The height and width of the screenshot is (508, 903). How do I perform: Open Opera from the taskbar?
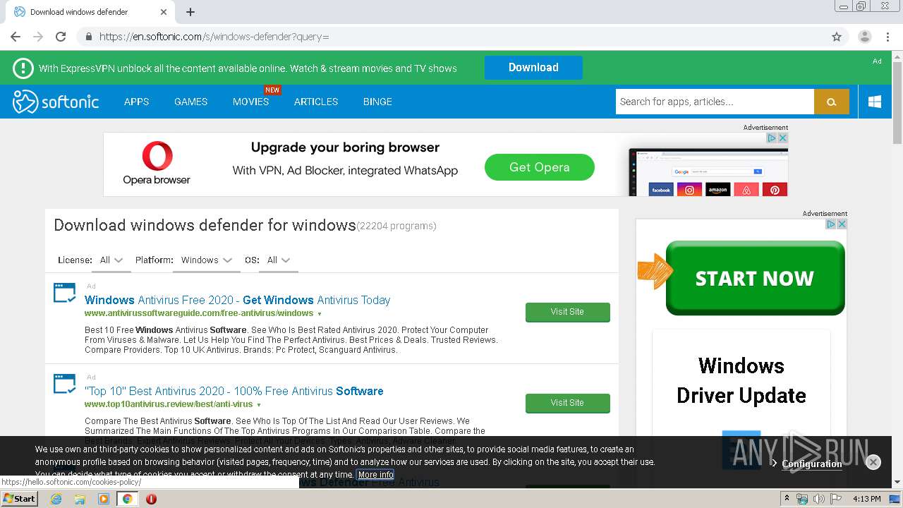(151, 499)
